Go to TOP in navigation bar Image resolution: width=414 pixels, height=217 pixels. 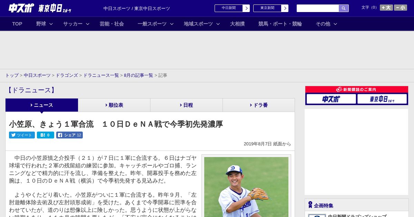point(17,24)
